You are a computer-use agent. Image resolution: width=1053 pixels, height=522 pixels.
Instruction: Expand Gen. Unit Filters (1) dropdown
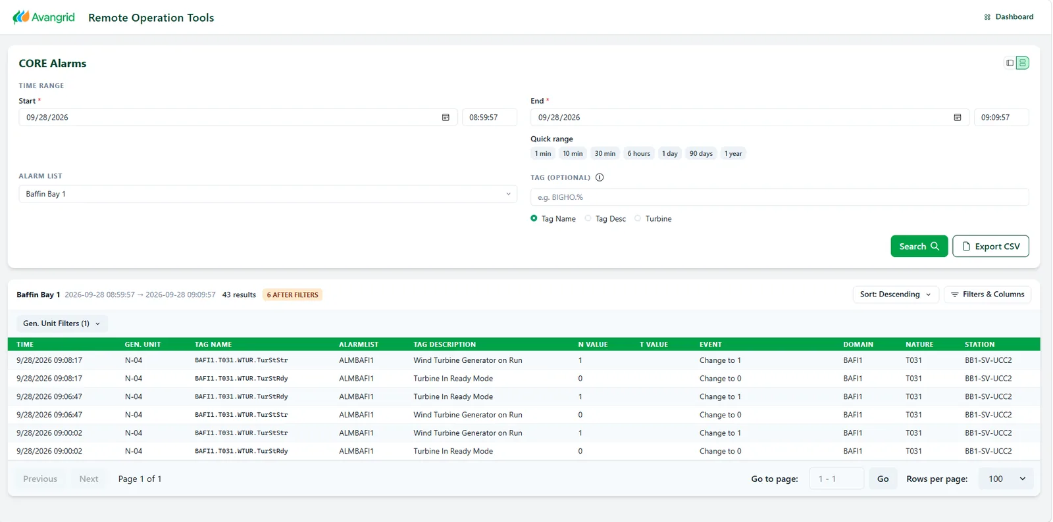click(x=62, y=323)
